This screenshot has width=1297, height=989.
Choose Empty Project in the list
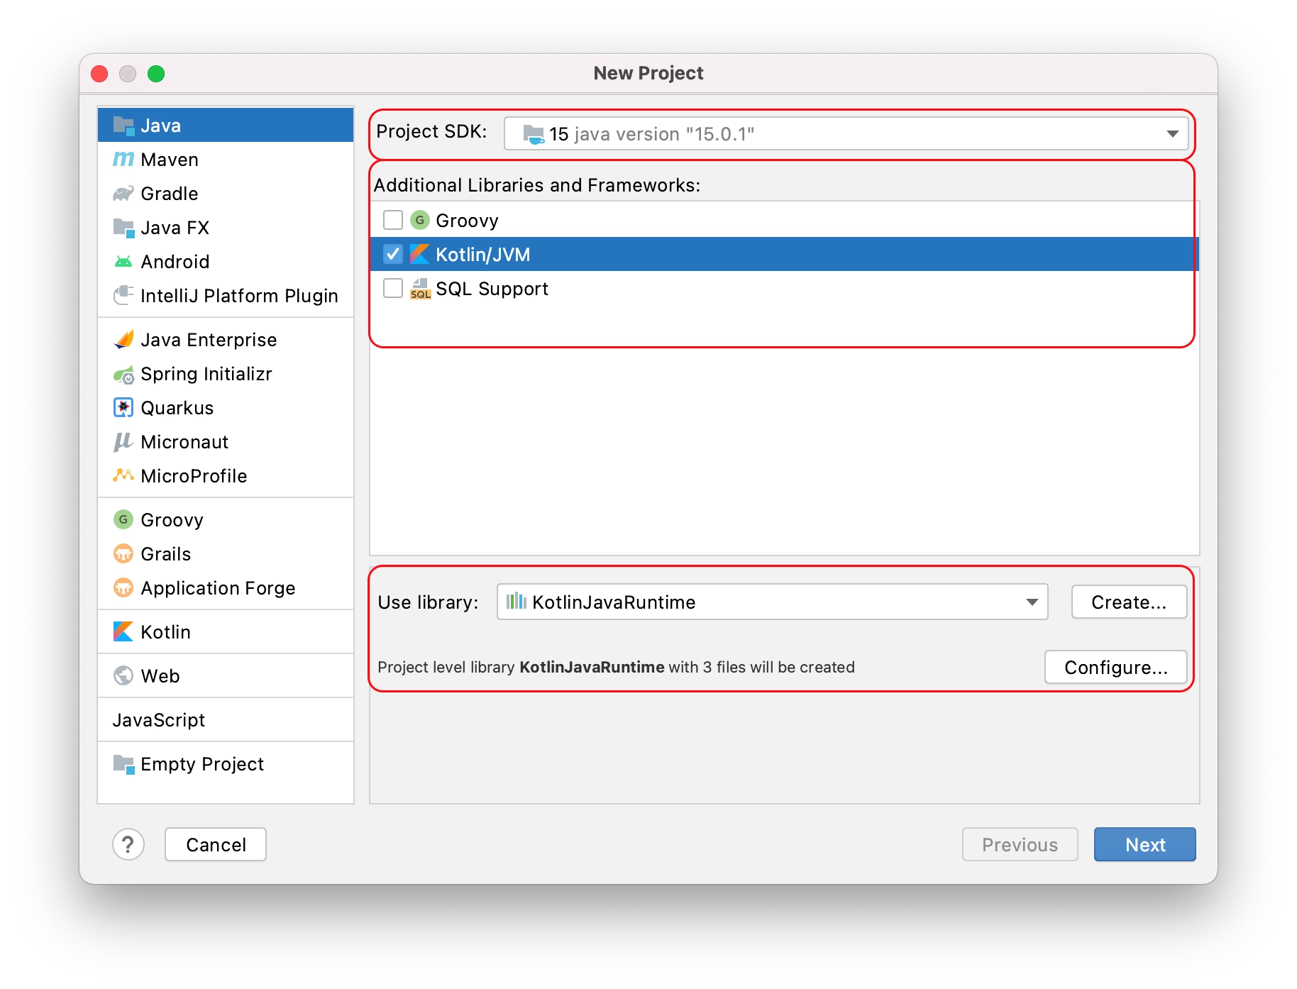pyautogui.click(x=226, y=764)
